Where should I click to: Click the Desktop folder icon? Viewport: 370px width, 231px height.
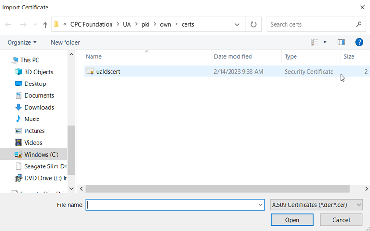coord(18,83)
